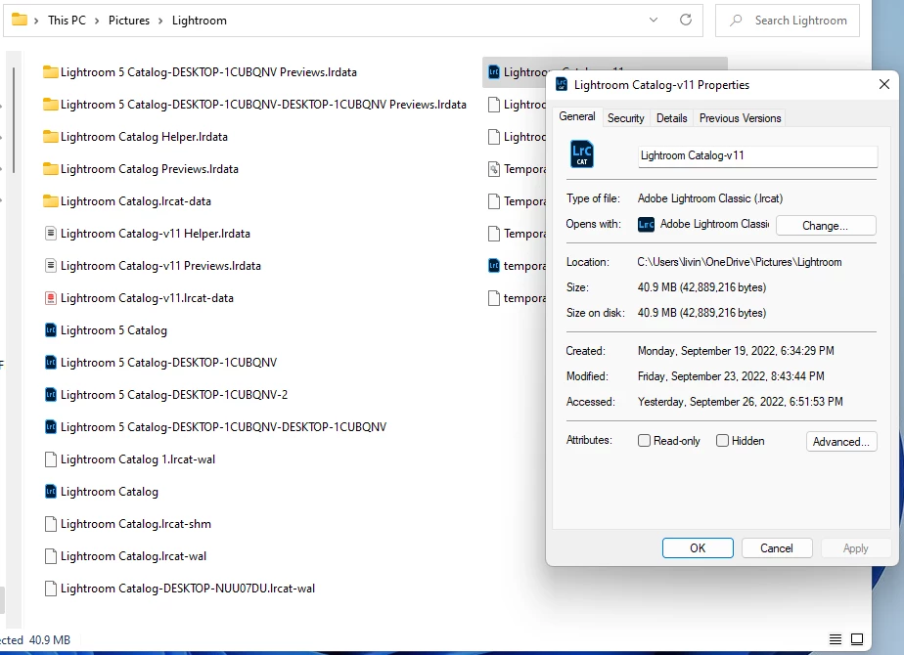This screenshot has width=904, height=655.
Task: Click the Created date Monday, September 19, 2022
Action: pyautogui.click(x=736, y=351)
